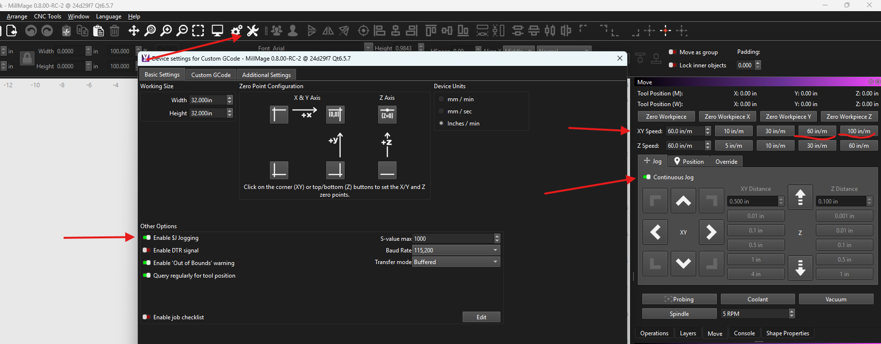Click the Working Size Height spinner
Screen dimensions: 881x344
click(230, 113)
